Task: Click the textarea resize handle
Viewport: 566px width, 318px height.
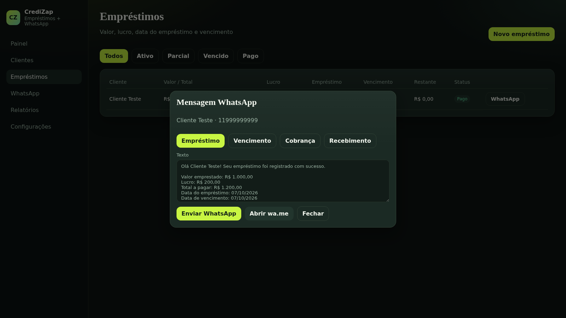Action: click(x=387, y=200)
